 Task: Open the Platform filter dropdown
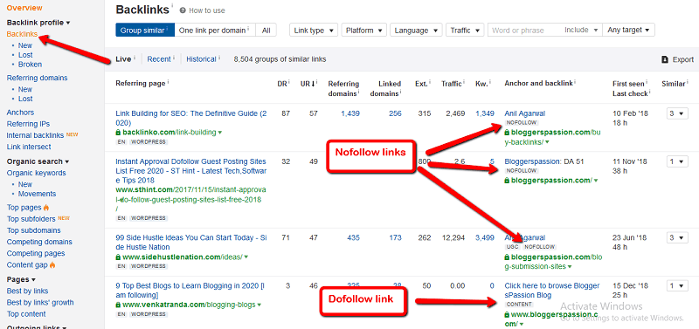click(363, 31)
